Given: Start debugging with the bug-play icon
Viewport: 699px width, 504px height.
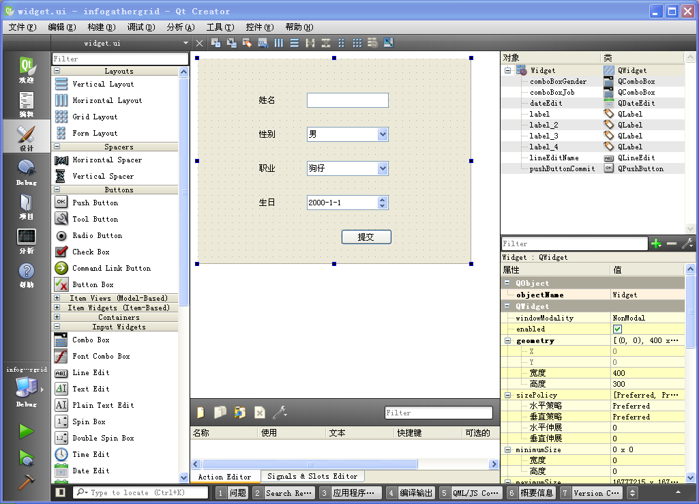Looking at the screenshot, I should 27,458.
